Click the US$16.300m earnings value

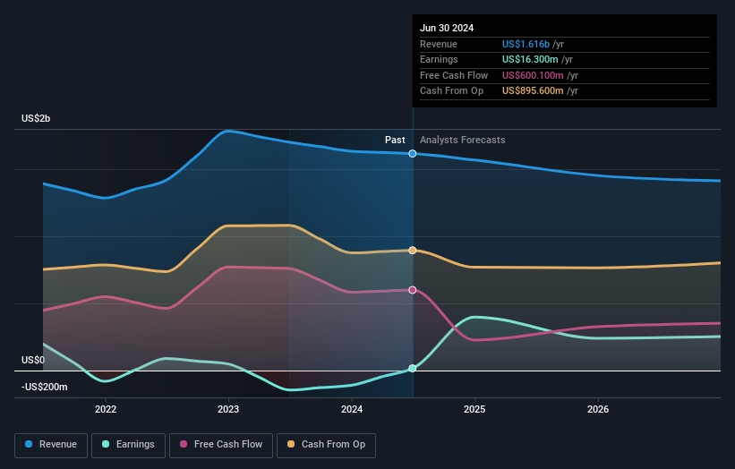point(530,59)
